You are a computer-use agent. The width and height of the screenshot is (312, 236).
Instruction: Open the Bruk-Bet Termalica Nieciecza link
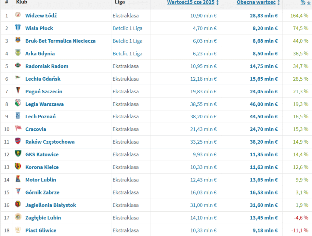[x=60, y=41]
